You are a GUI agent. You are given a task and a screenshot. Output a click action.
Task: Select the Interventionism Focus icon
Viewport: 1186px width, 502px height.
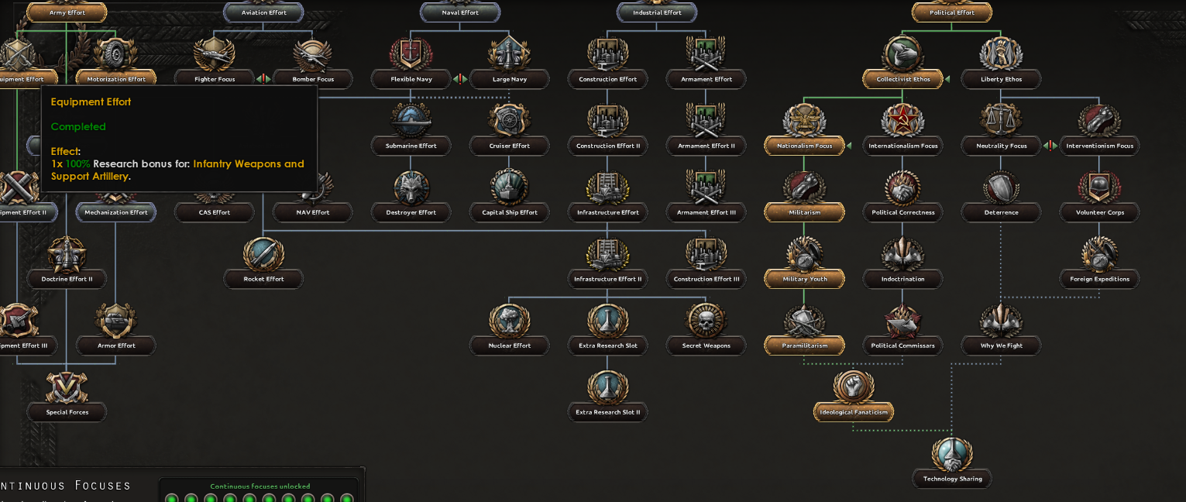pyautogui.click(x=1099, y=122)
